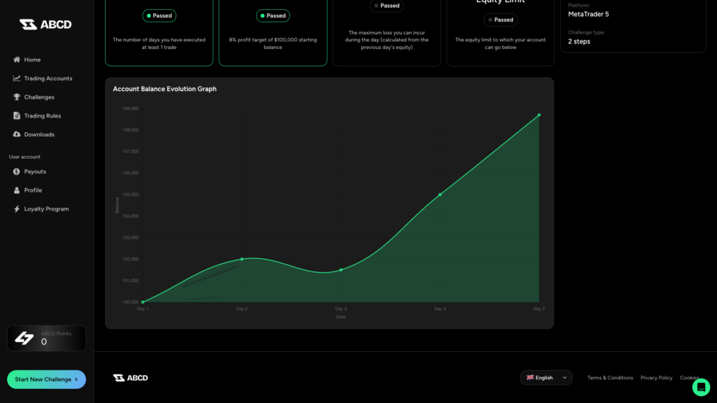Click the Payouts dollar coin icon

click(16, 171)
